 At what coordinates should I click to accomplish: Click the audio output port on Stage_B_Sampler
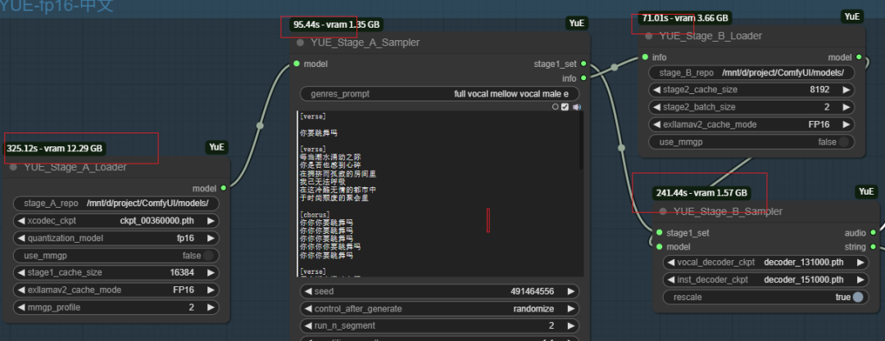pos(874,233)
